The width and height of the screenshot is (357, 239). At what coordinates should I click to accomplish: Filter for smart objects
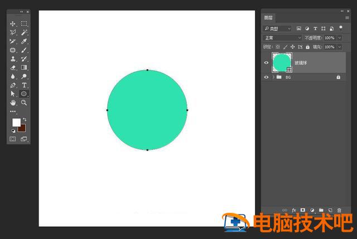pos(332,28)
